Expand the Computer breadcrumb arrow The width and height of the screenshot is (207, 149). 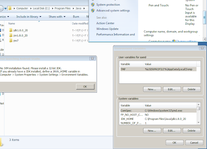pos(31,9)
